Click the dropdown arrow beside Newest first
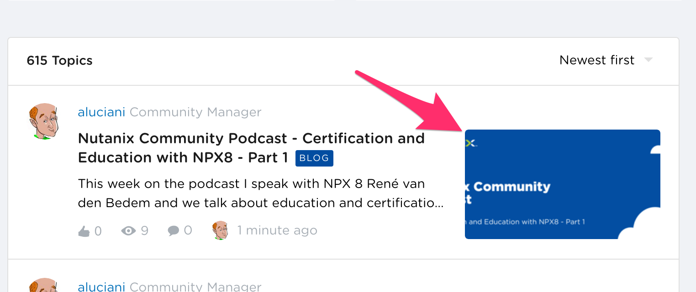 648,60
